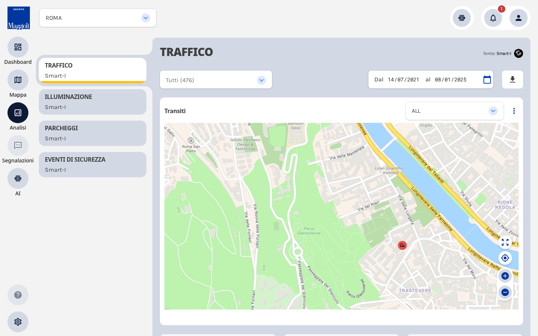
Task: Click the end date 08/01/2025 field
Action: coord(451,80)
